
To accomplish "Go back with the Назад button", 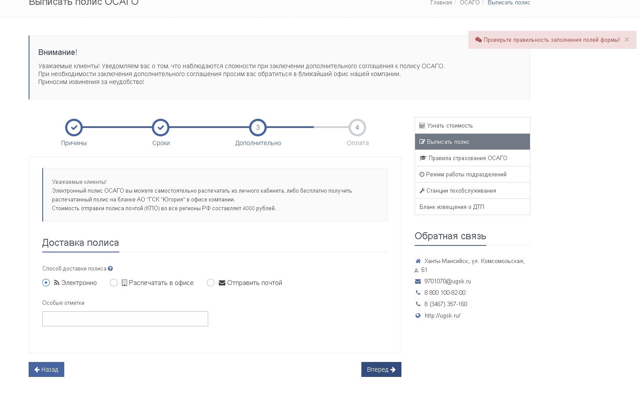I will [46, 369].
